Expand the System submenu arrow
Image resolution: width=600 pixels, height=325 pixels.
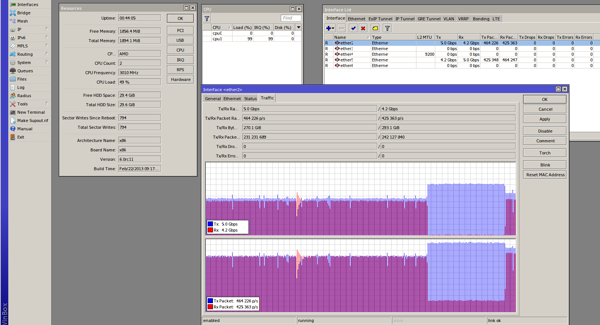coord(47,62)
